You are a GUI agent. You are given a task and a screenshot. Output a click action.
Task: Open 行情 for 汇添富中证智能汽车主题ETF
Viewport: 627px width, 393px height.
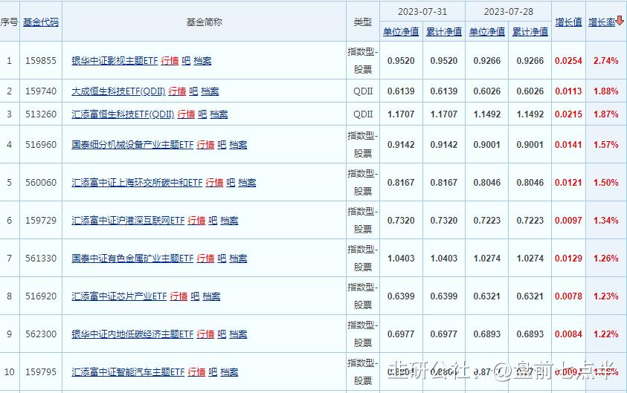(x=197, y=372)
